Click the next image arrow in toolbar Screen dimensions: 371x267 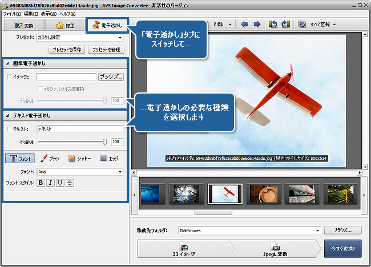point(257,25)
